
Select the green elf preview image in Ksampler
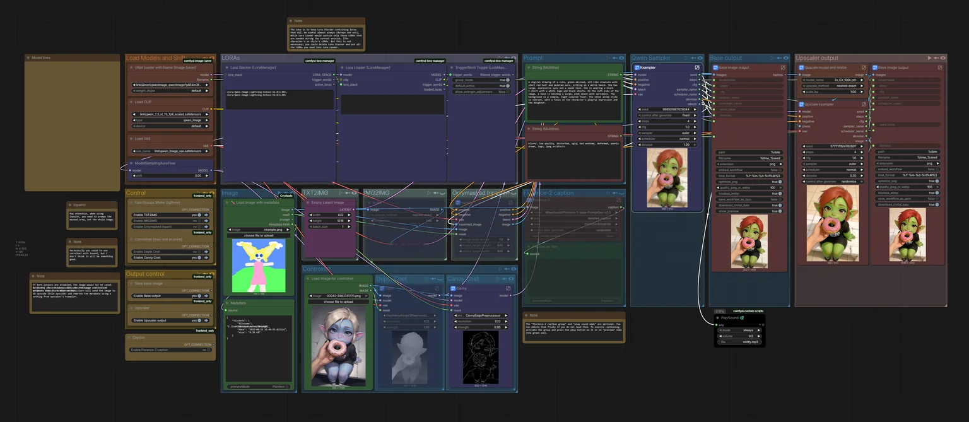coord(667,178)
